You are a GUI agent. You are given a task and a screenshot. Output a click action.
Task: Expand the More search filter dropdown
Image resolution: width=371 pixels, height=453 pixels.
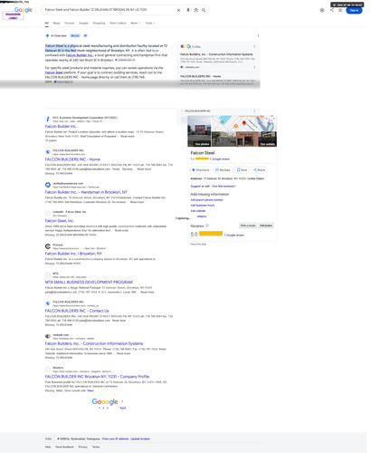tap(135, 23)
